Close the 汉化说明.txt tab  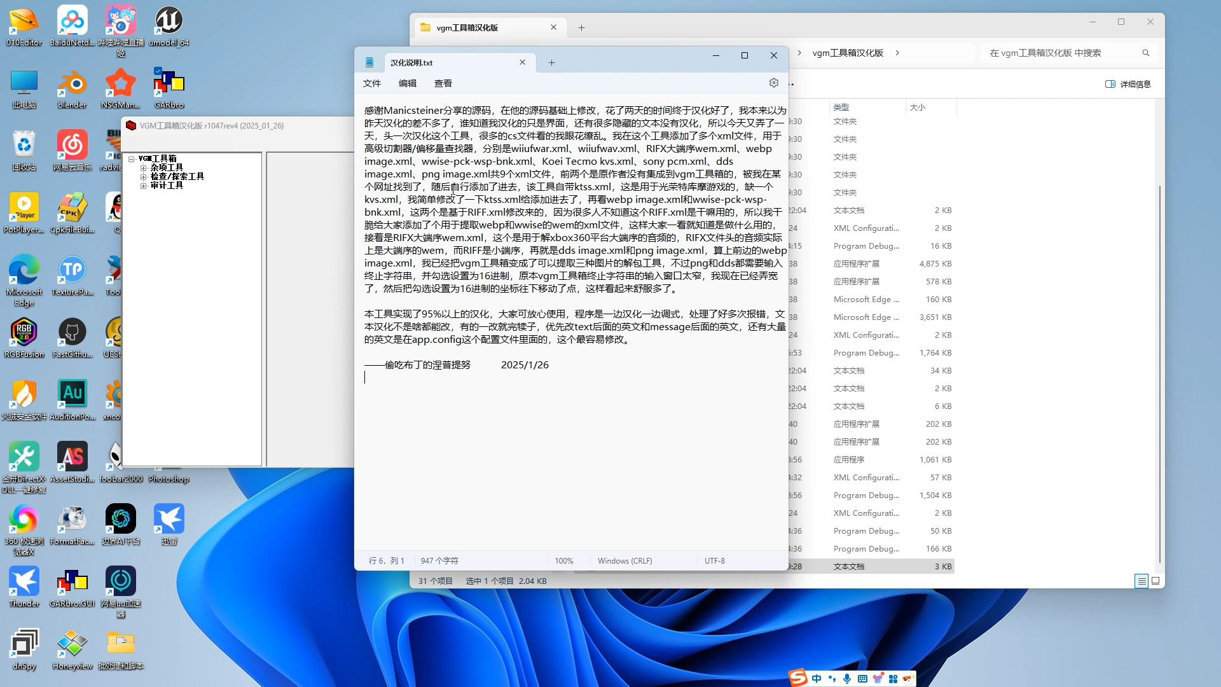(x=522, y=62)
